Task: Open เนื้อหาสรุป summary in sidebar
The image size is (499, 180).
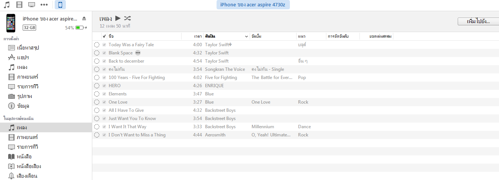Action: (x=28, y=48)
